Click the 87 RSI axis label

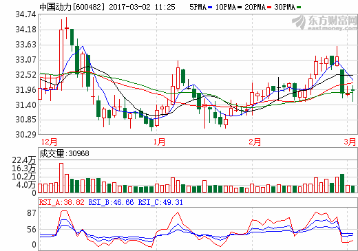(x=32, y=213)
